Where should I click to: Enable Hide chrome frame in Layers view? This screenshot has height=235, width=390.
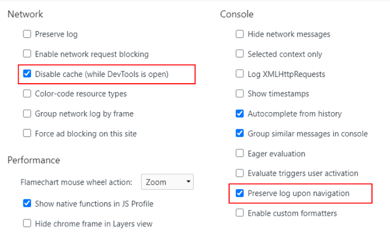click(27, 223)
